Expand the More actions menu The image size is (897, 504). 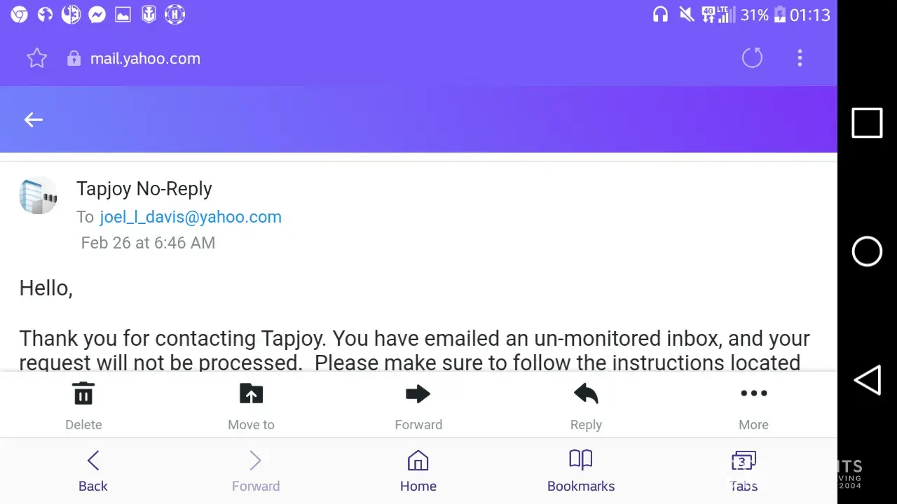click(753, 405)
